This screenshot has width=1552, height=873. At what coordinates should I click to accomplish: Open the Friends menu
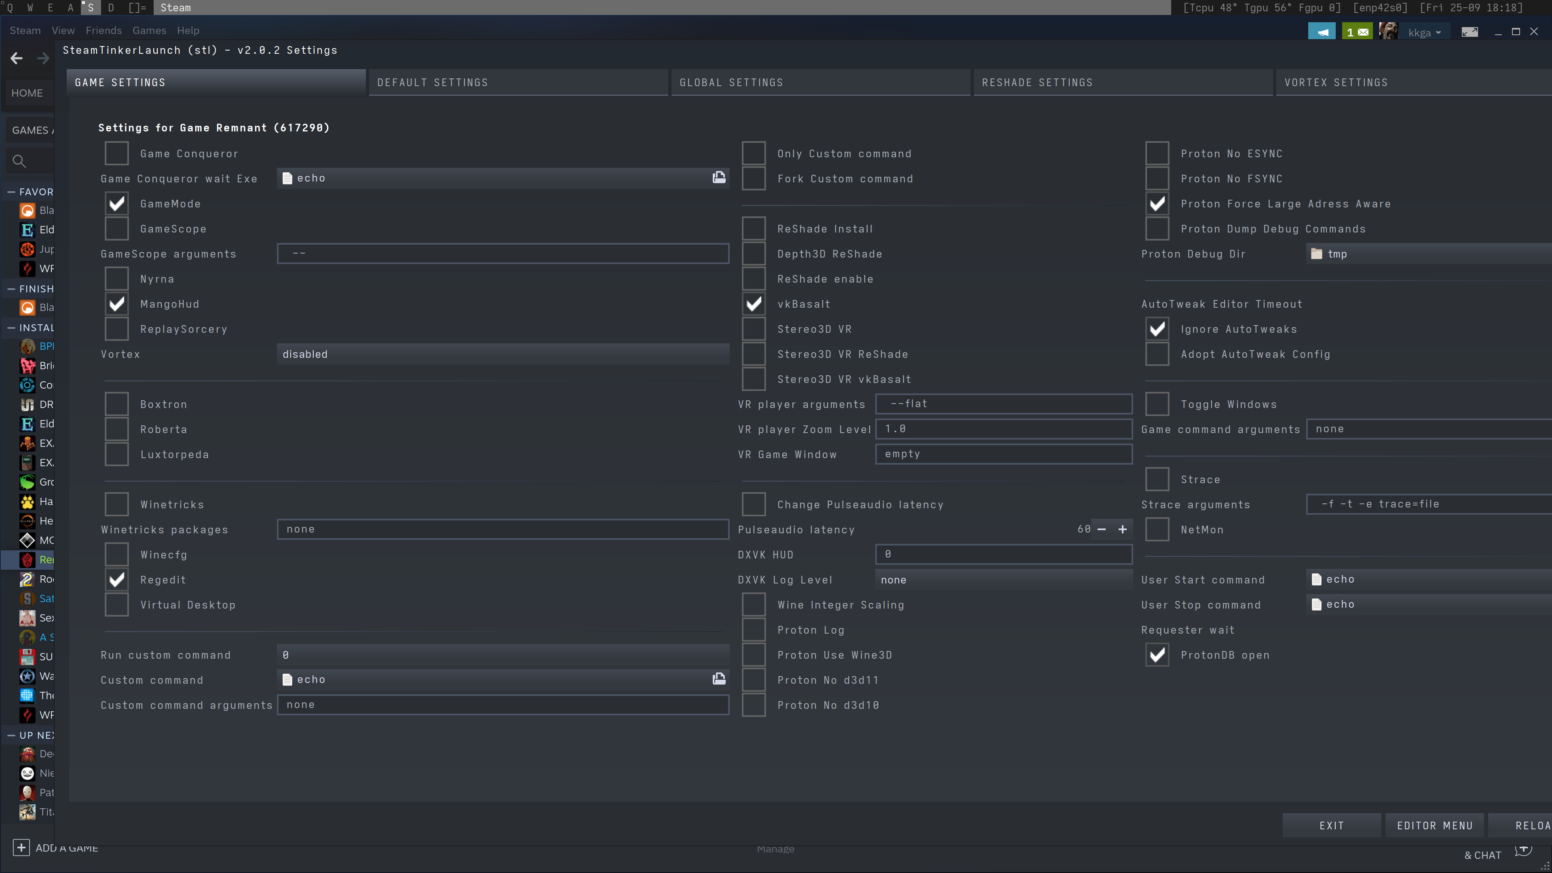click(103, 30)
